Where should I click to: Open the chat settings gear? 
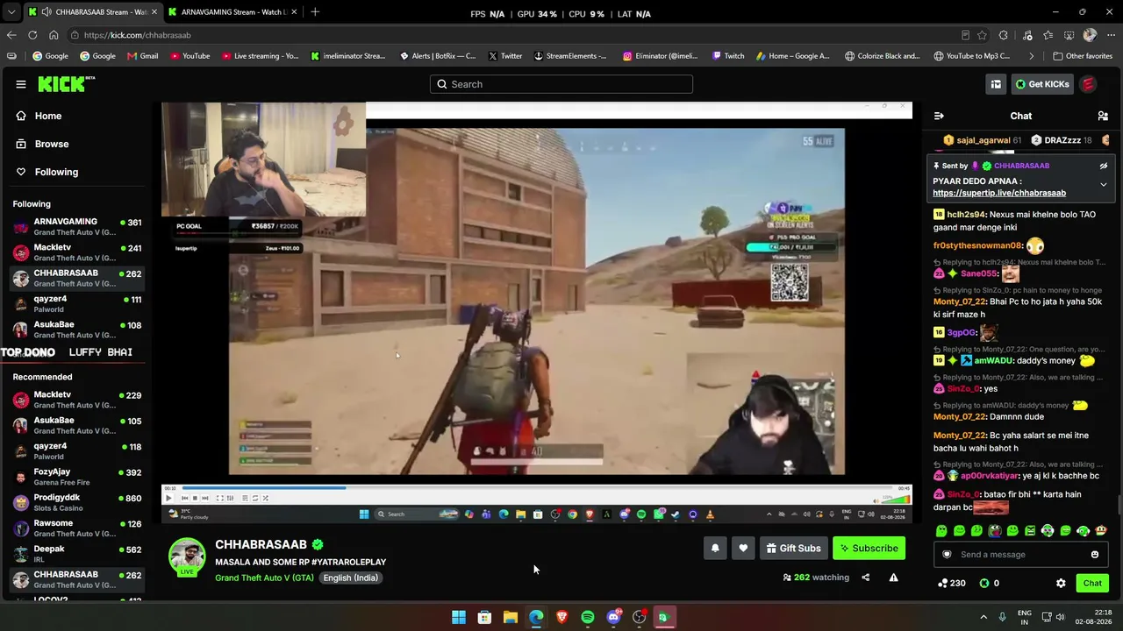[1061, 583]
